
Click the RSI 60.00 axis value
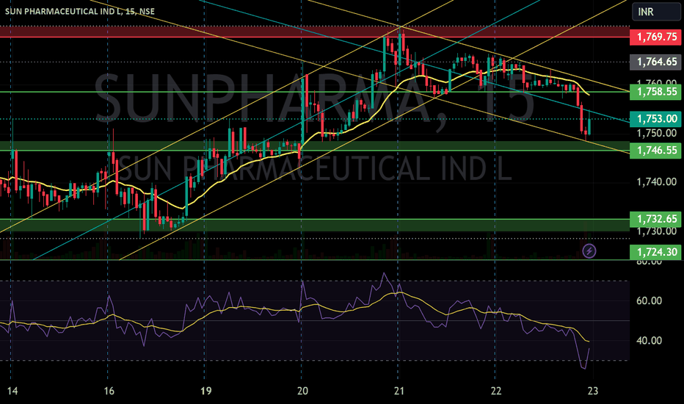(649, 301)
